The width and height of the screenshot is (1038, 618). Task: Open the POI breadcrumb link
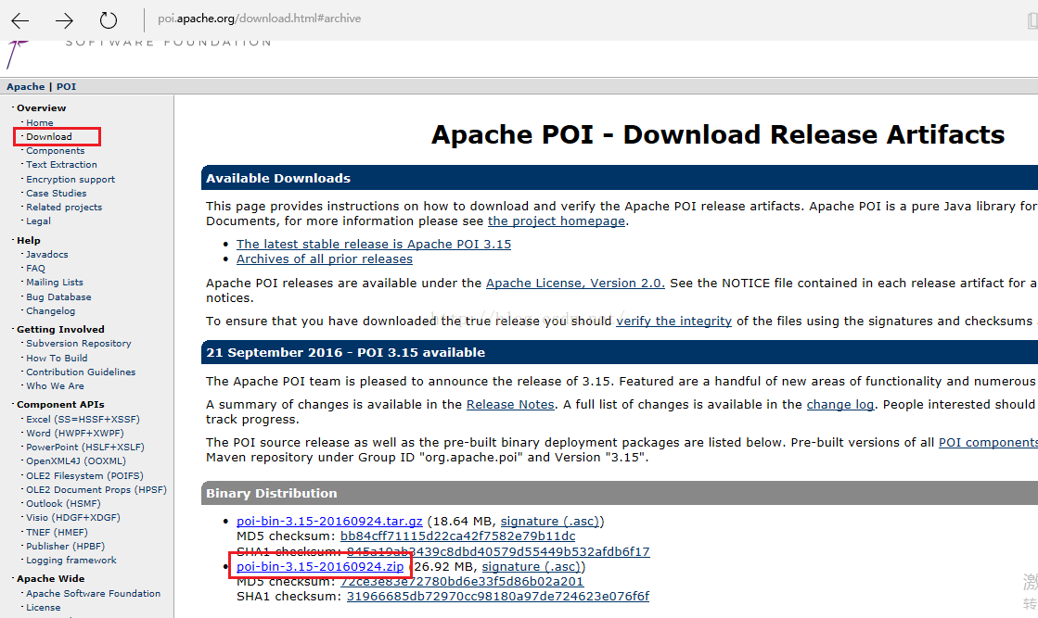coord(66,86)
